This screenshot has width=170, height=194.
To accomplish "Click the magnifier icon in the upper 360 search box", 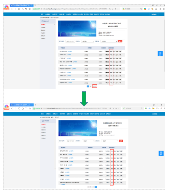I will 141,9.
